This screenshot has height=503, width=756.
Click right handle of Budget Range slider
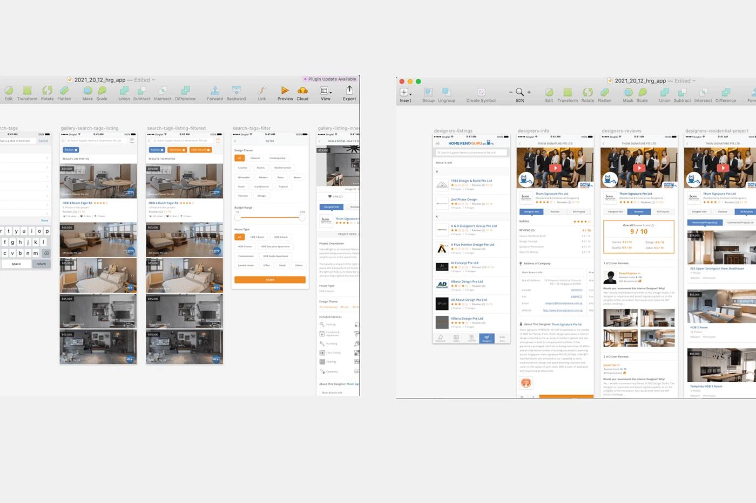point(302,217)
